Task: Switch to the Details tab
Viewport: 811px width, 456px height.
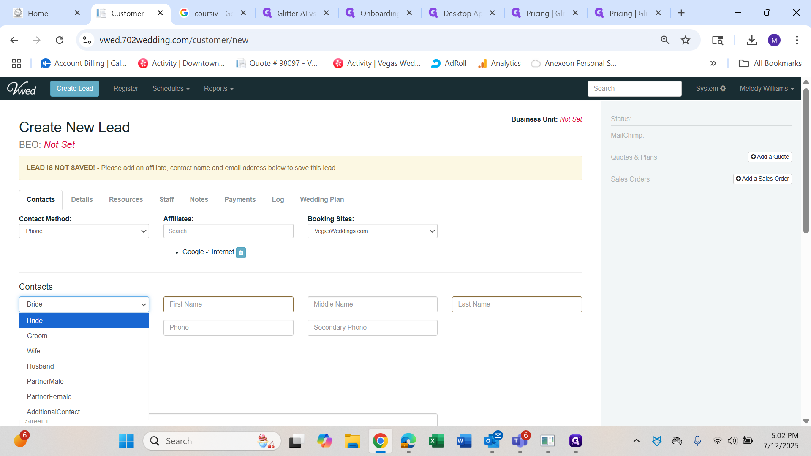Action: click(82, 199)
